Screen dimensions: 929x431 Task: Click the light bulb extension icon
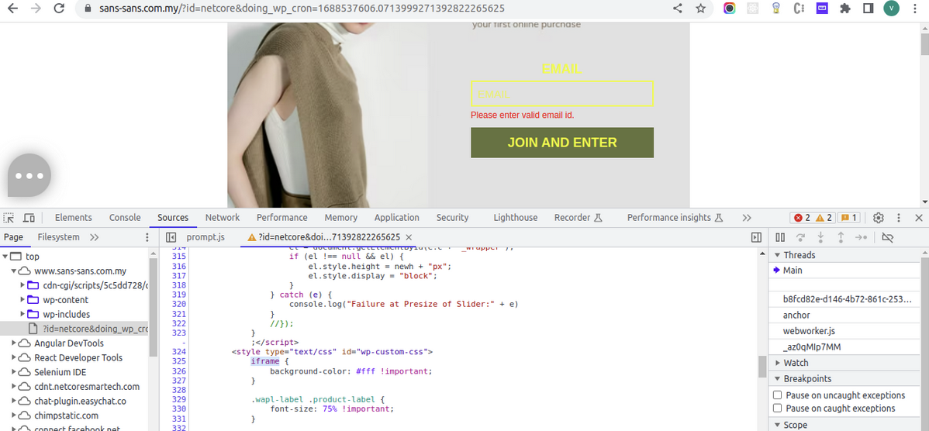tap(775, 9)
